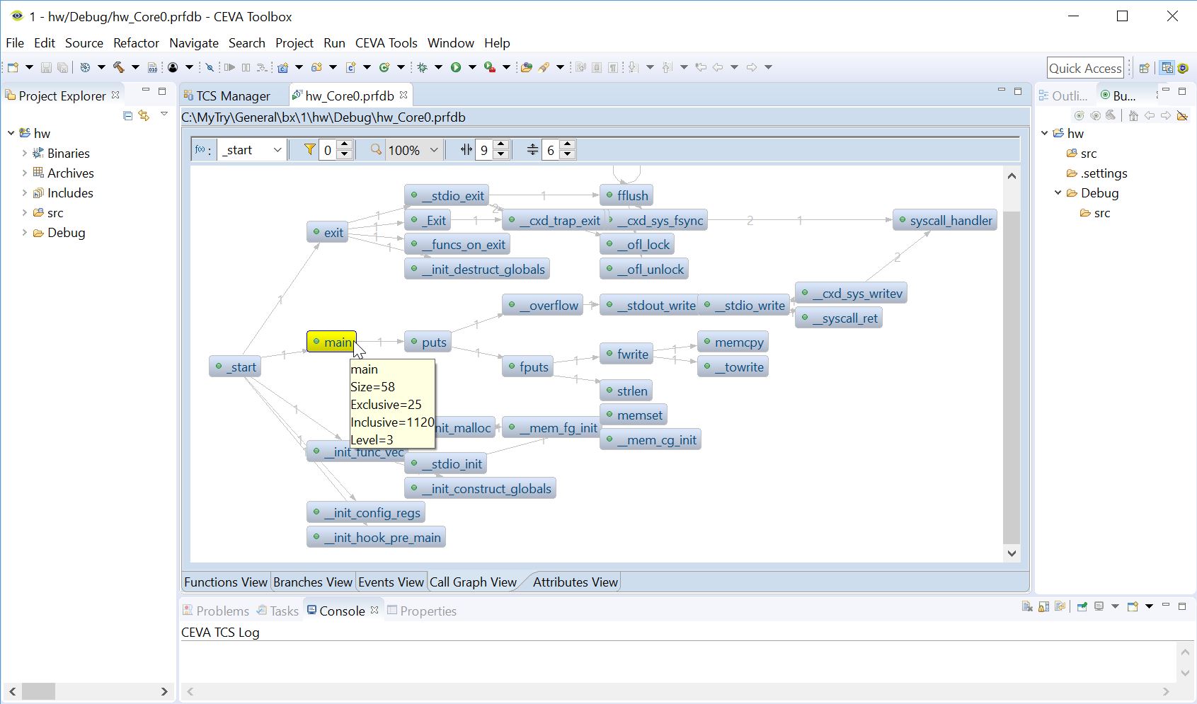
Task: Open the CEVA Tools menu
Action: (386, 43)
